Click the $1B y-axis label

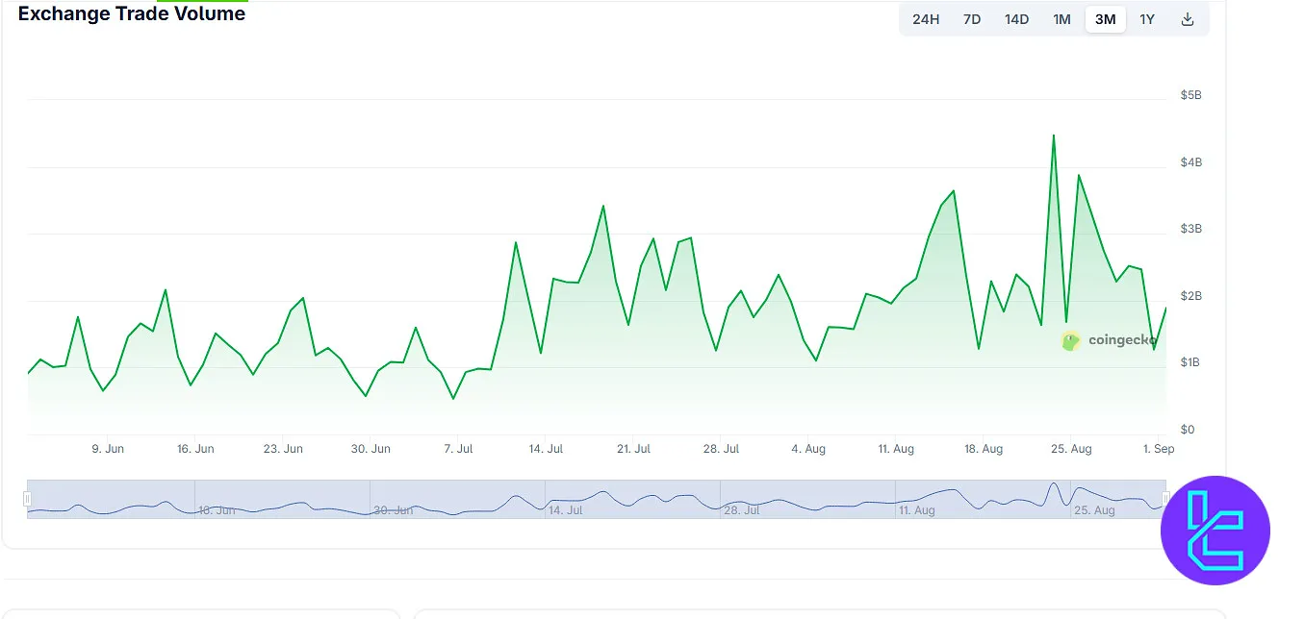1190,362
